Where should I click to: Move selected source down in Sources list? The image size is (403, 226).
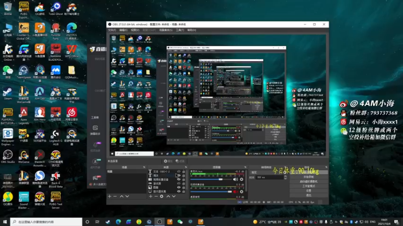tap(174, 196)
